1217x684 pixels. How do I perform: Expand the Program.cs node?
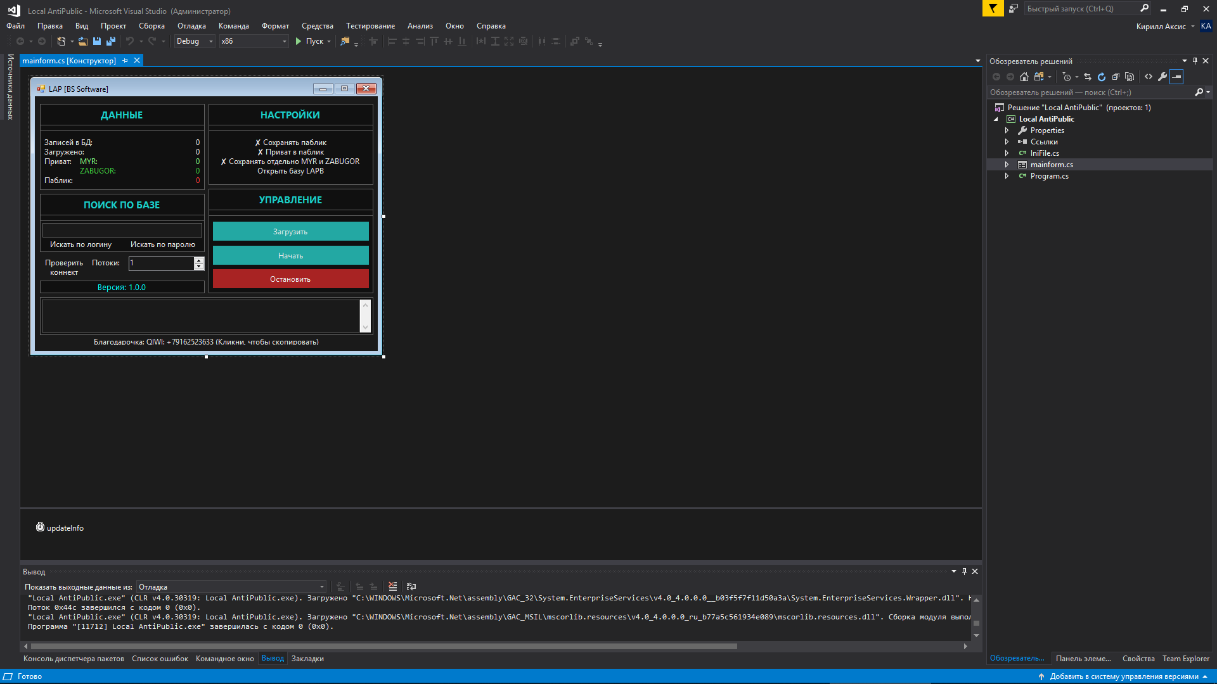click(x=1007, y=176)
